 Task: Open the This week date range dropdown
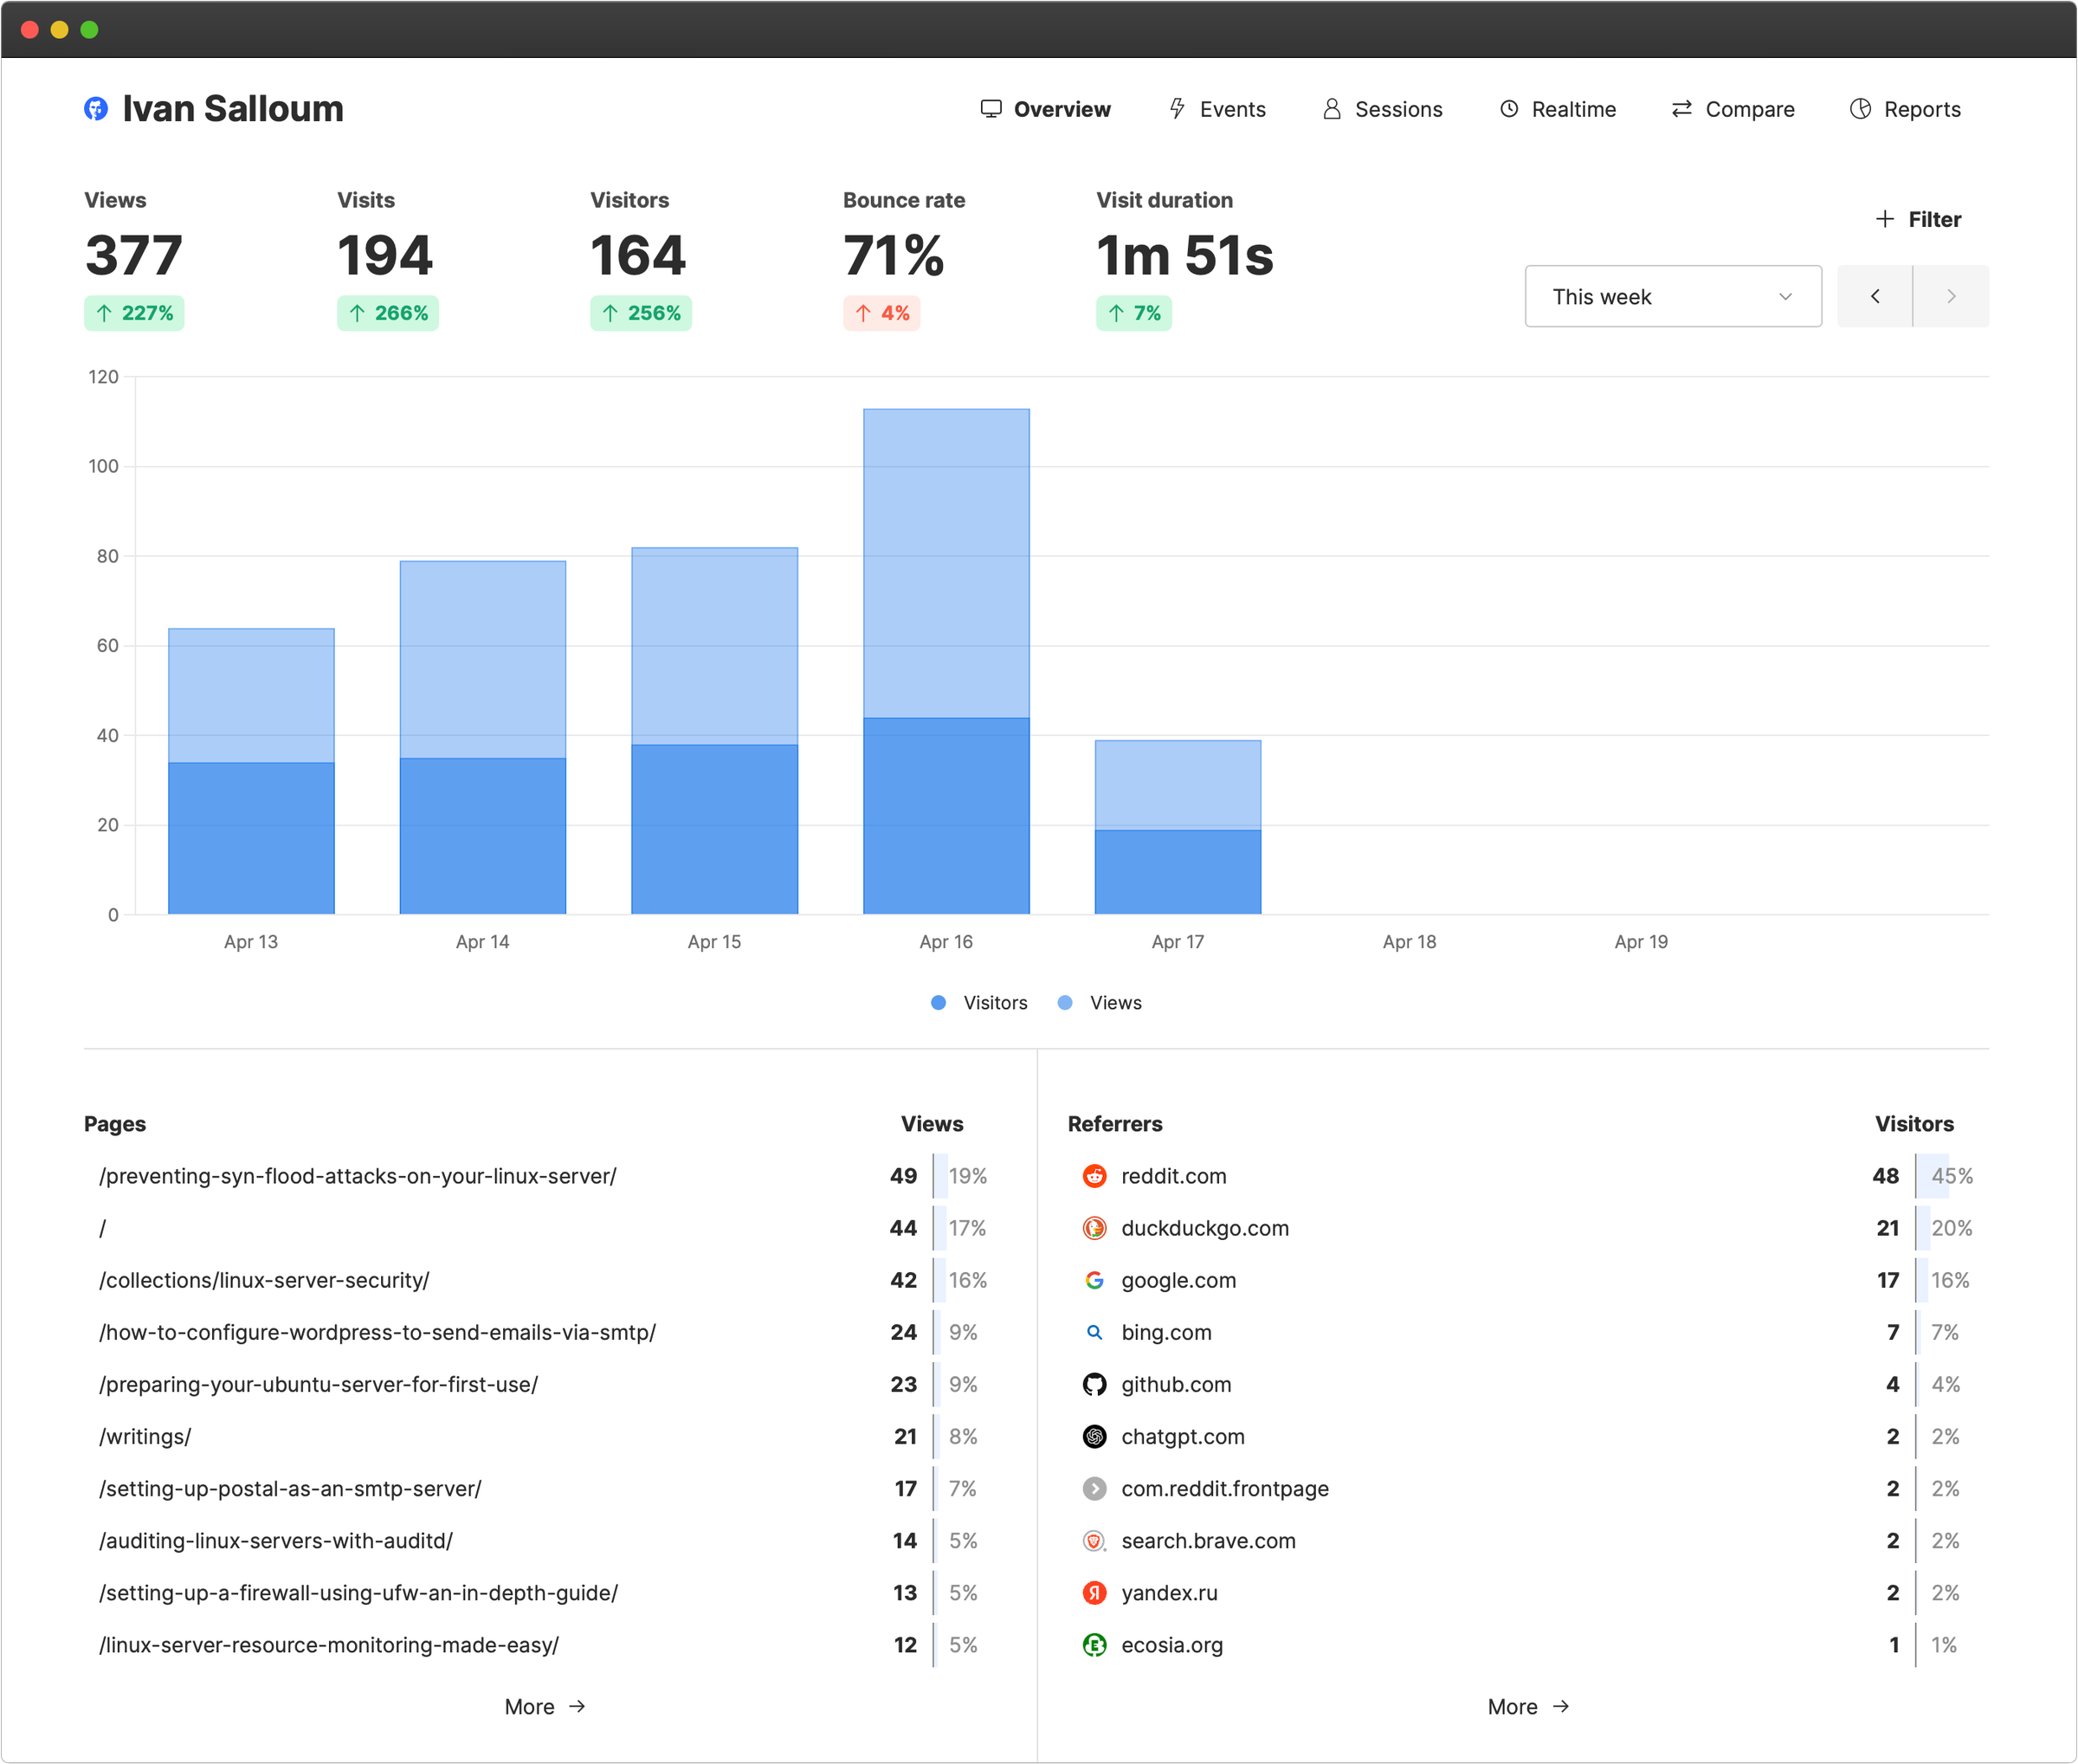click(x=1672, y=296)
